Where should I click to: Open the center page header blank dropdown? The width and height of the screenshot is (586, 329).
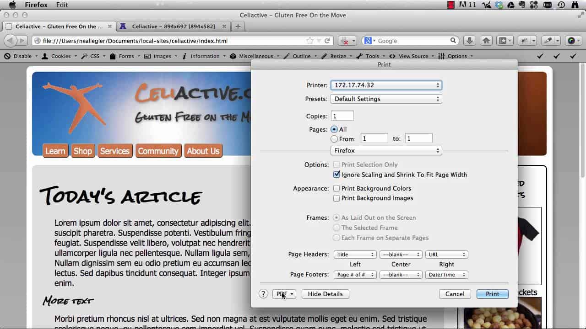401,255
